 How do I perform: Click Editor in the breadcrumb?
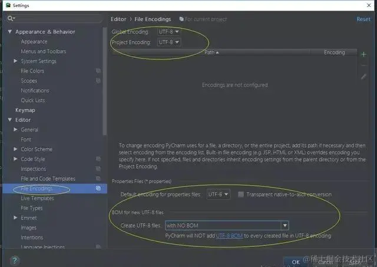[x=118, y=19]
